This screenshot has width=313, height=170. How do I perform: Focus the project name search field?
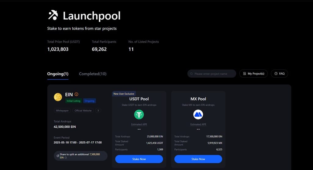pyautogui.click(x=212, y=74)
